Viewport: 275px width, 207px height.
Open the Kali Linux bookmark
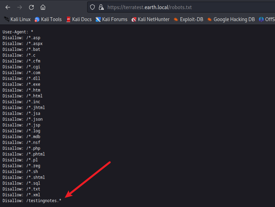[x=17, y=19]
